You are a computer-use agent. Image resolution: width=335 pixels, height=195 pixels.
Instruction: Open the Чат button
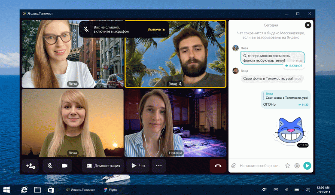click(x=138, y=166)
